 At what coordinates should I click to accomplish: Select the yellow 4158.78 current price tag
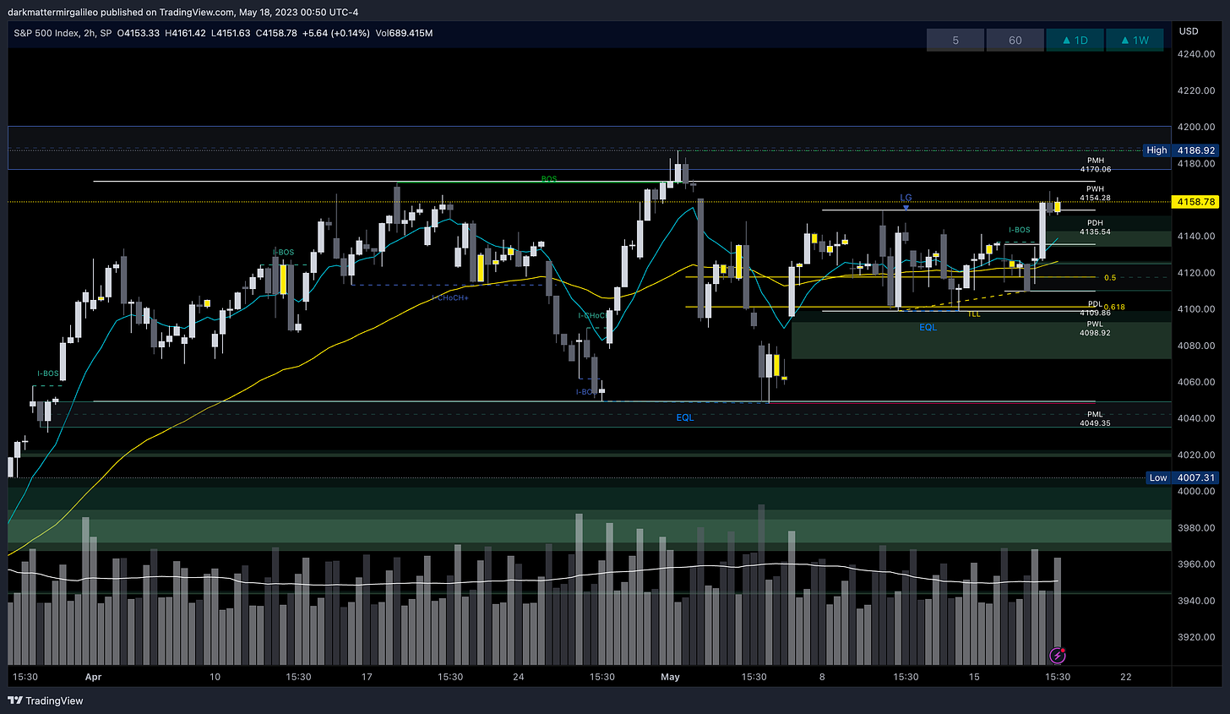pyautogui.click(x=1196, y=202)
